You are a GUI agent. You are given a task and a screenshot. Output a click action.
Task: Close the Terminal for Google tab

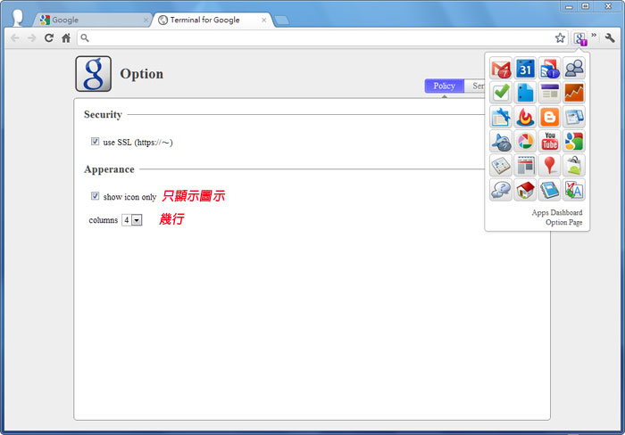pos(264,20)
